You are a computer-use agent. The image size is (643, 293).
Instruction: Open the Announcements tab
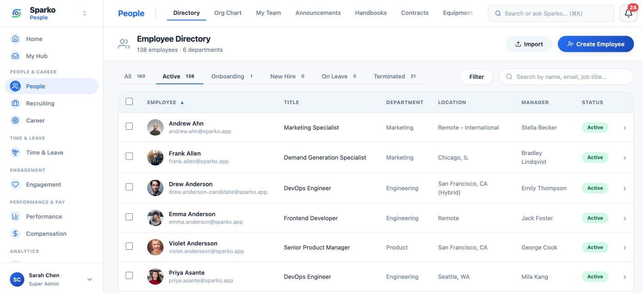click(318, 13)
